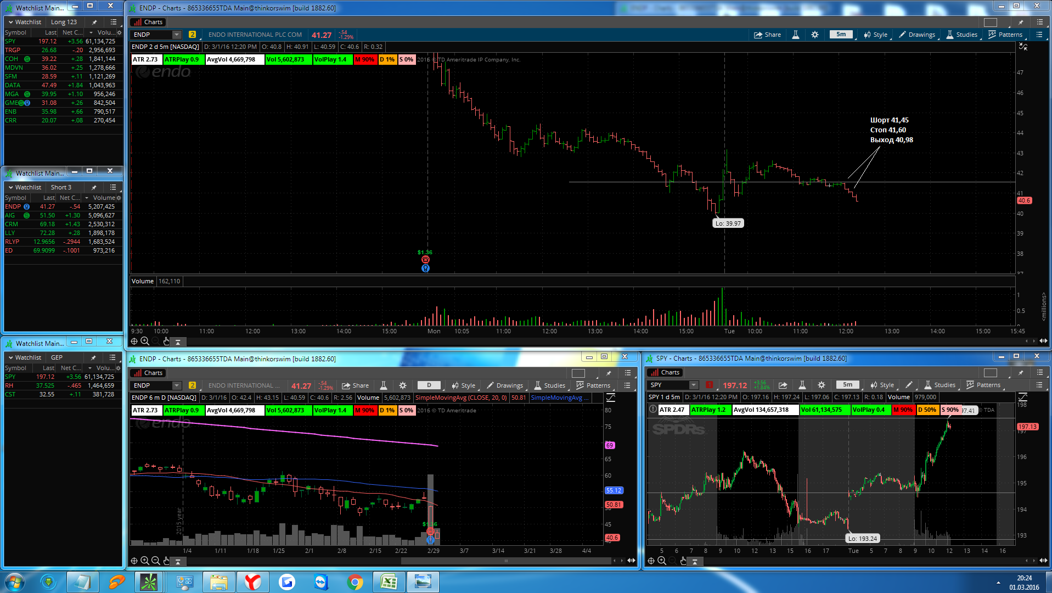Click Charts tab in main ENDP window
Viewport: 1052px width, 593px height.
point(148,22)
